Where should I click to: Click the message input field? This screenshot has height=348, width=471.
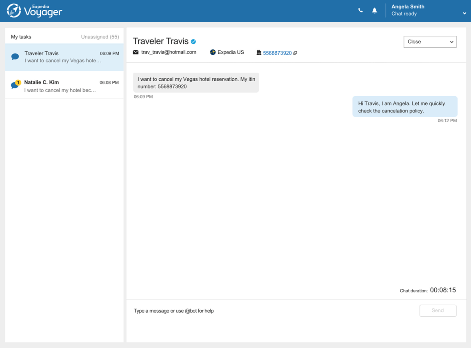point(245,311)
